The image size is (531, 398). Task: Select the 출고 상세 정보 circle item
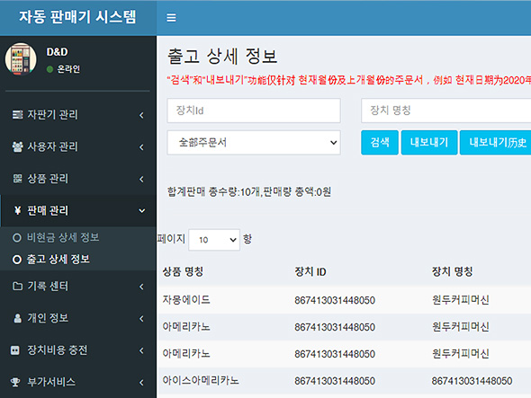(51, 260)
